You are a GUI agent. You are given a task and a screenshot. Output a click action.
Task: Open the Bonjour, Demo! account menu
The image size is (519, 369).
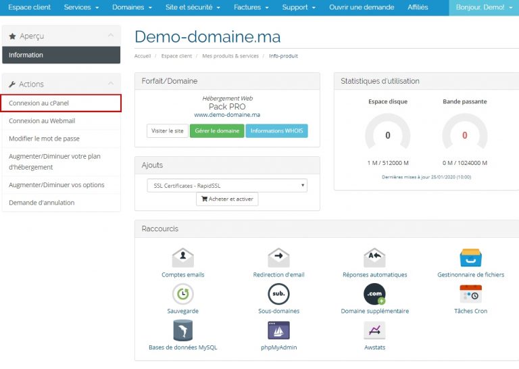point(484,7)
